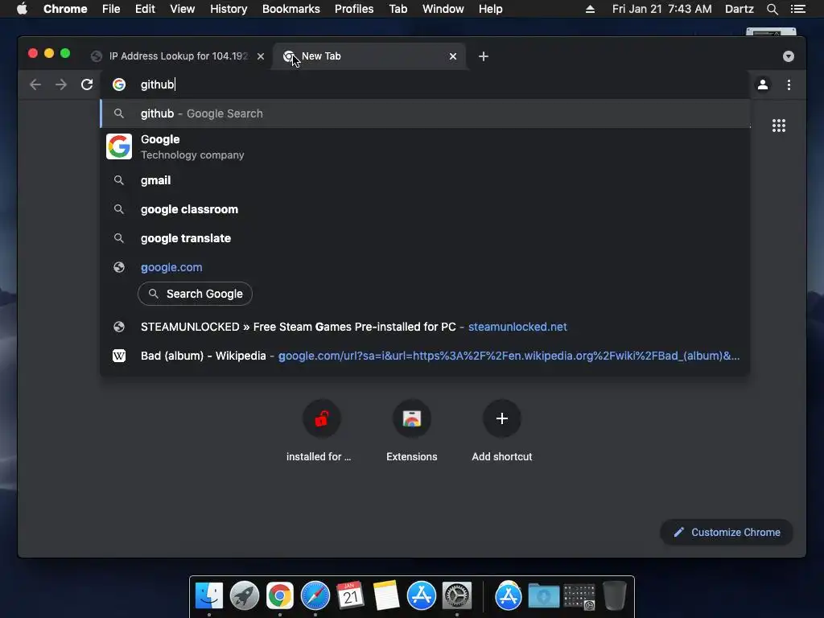This screenshot has width=824, height=618.
Task: Open the first App Store Dock icon
Action: 422,596
